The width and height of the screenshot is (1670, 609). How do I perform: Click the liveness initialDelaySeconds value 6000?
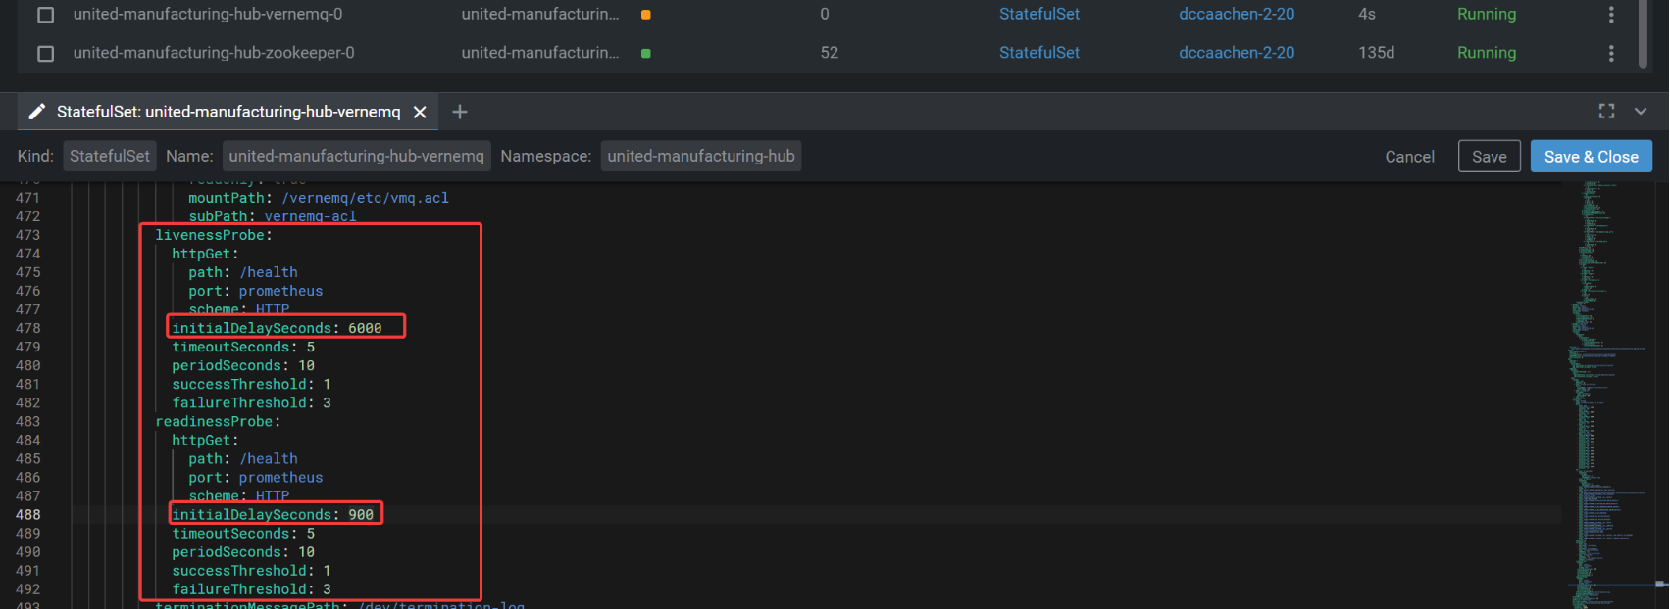tap(365, 328)
